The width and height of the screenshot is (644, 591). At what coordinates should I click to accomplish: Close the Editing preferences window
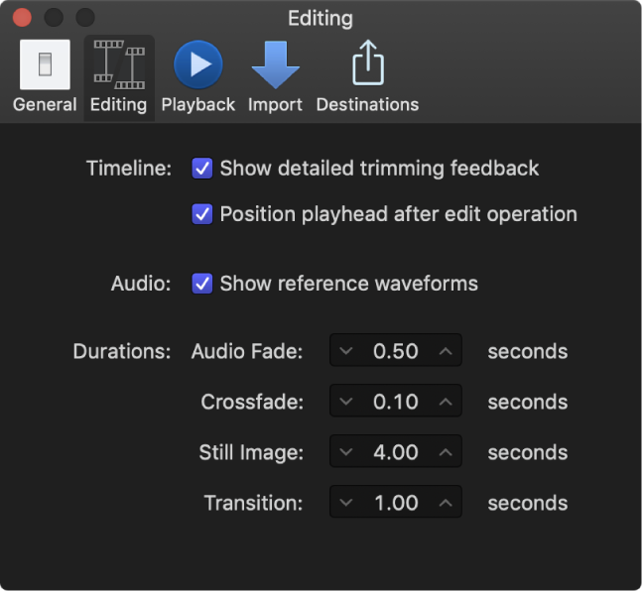21,18
